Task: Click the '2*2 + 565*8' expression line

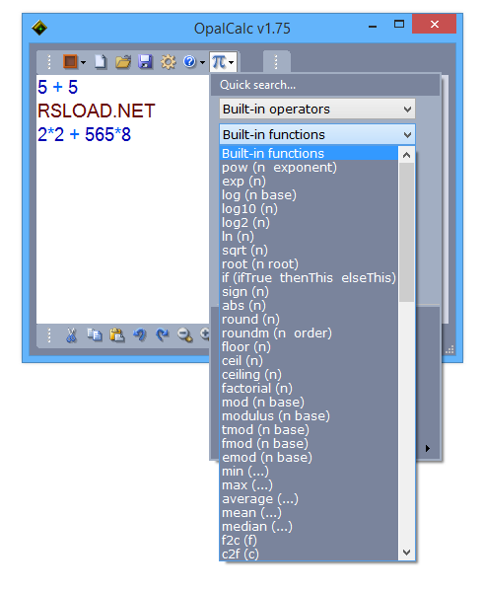Action: coord(84,134)
